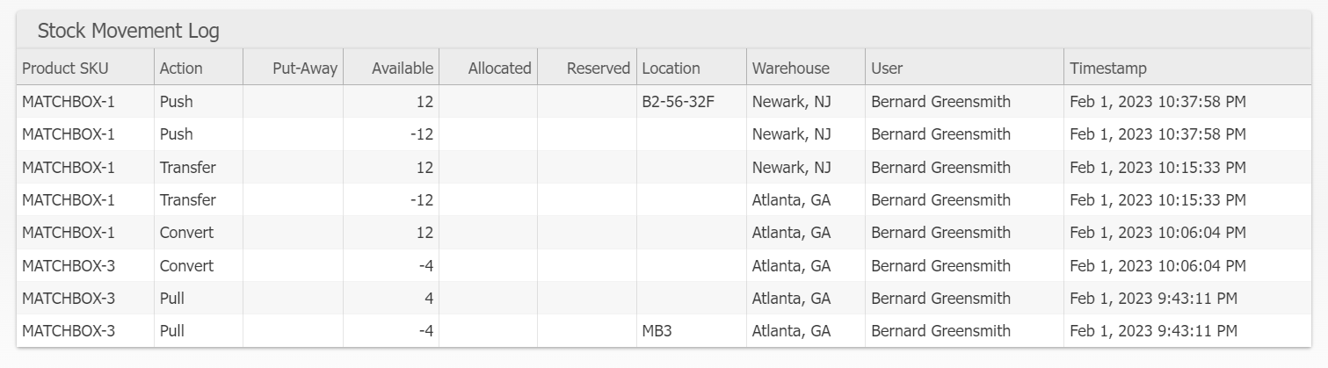
Task: Click the 9:43:11 PM timestamp in last row
Action: (x=1153, y=331)
